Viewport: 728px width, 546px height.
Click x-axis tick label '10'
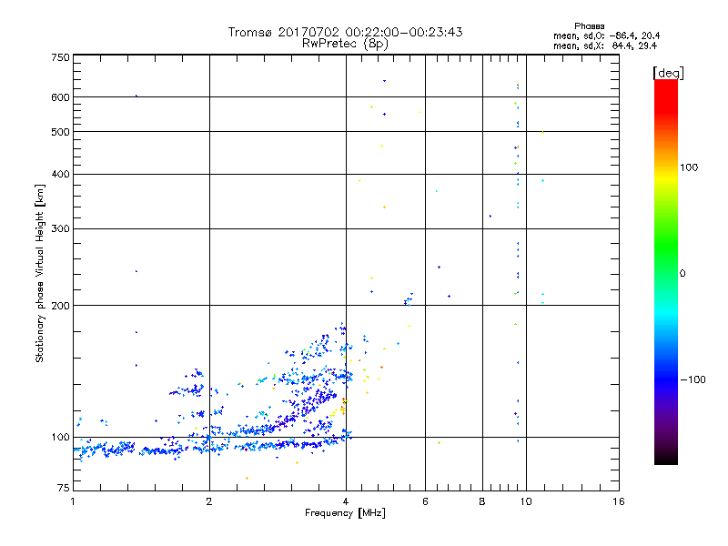[526, 501]
